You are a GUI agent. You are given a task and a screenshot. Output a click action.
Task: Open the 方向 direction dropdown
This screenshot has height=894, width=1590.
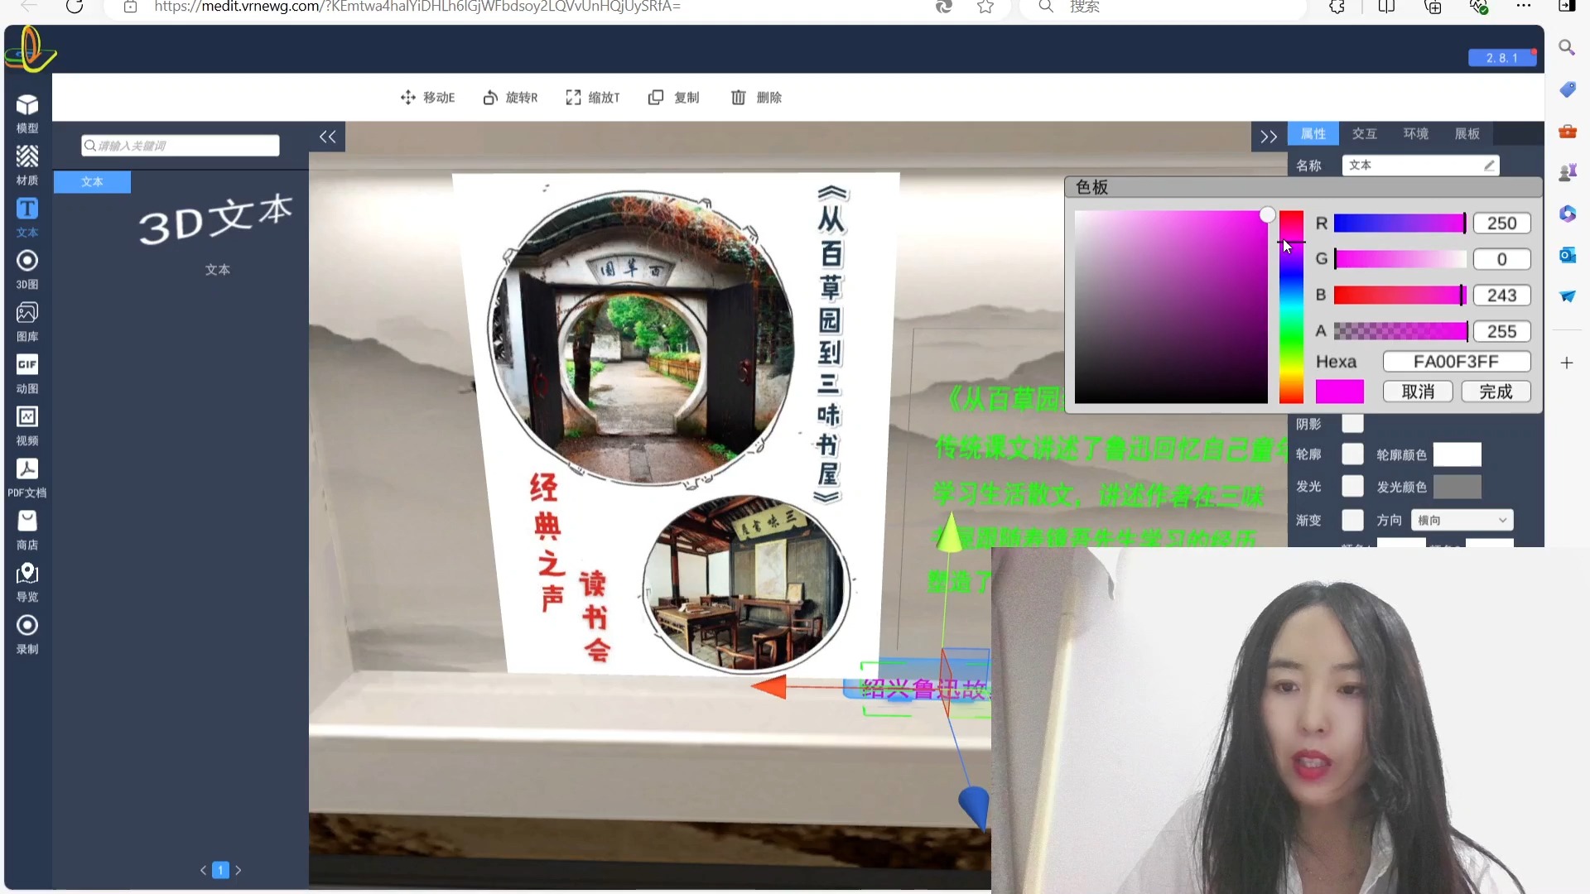click(x=1462, y=521)
